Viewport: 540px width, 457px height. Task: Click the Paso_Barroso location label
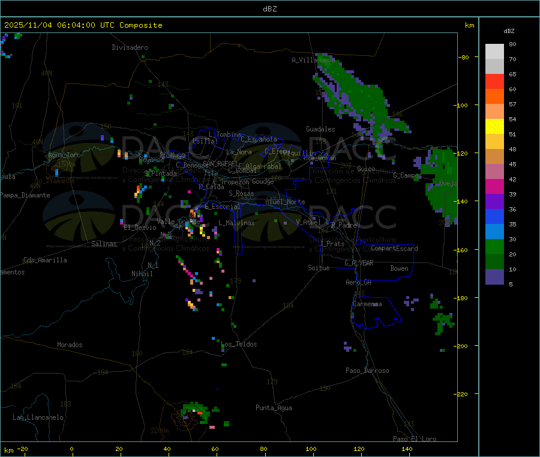(367, 371)
